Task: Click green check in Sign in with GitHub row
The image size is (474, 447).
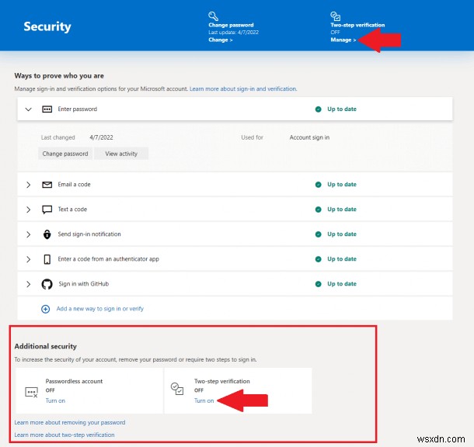Action: 318,284
